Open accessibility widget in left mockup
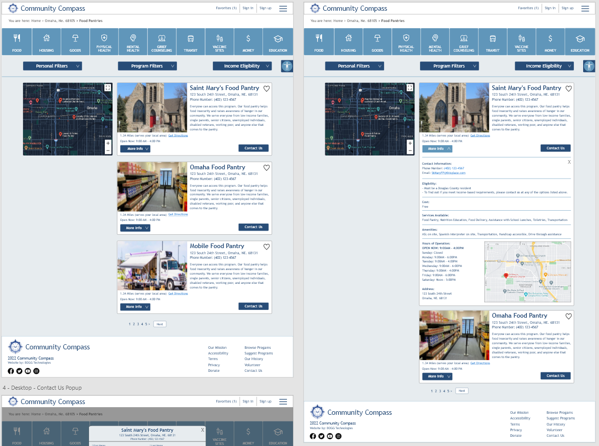The width and height of the screenshot is (599, 446). coord(287,66)
